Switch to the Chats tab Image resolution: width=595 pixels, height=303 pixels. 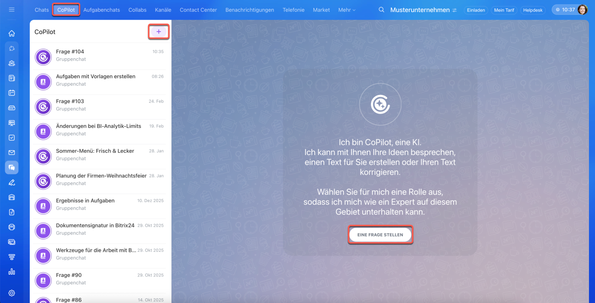point(42,10)
